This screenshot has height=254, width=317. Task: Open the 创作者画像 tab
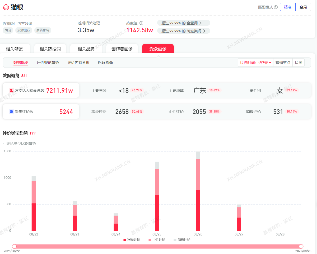pos(122,49)
